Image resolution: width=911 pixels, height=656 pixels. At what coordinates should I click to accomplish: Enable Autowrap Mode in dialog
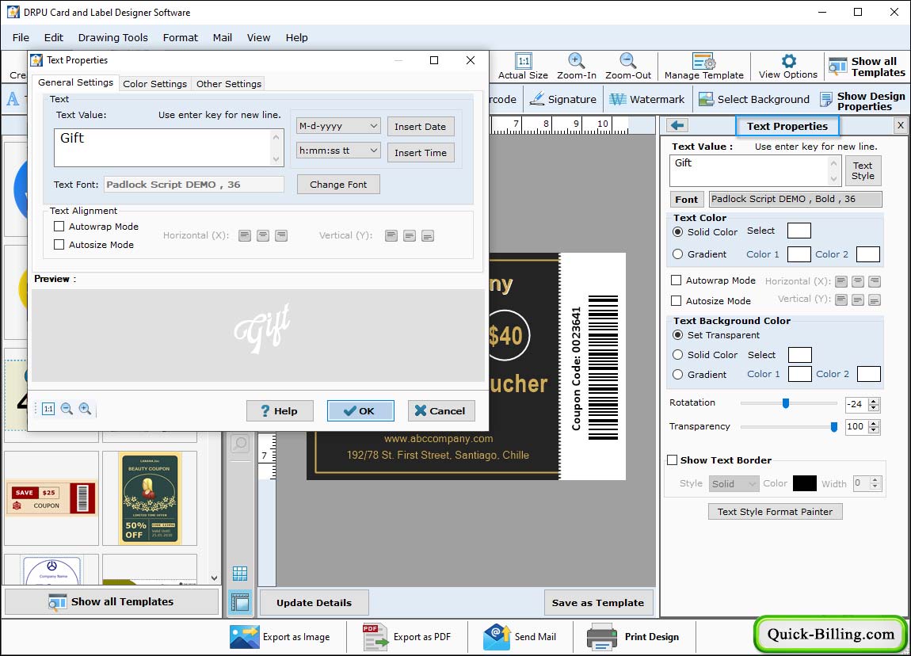[x=59, y=226]
